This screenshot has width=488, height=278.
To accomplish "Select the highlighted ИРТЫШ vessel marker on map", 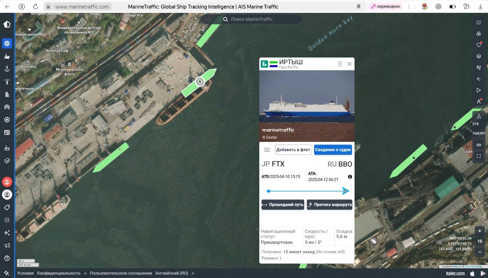I will point(200,82).
